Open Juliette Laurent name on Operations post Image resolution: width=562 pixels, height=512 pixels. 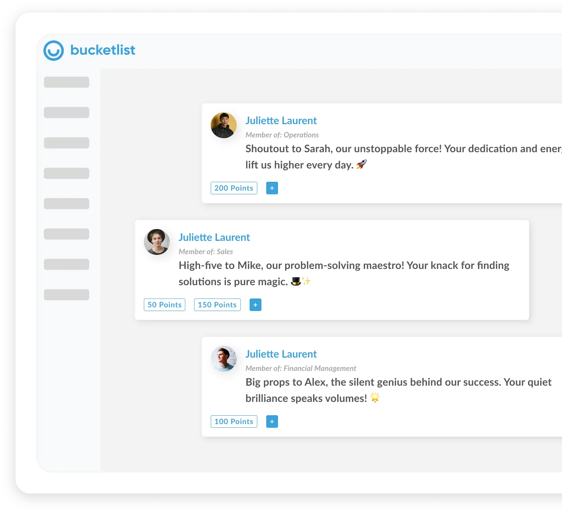tap(281, 120)
